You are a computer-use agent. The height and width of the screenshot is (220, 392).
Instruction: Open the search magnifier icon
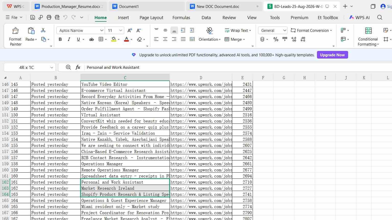click(x=380, y=17)
